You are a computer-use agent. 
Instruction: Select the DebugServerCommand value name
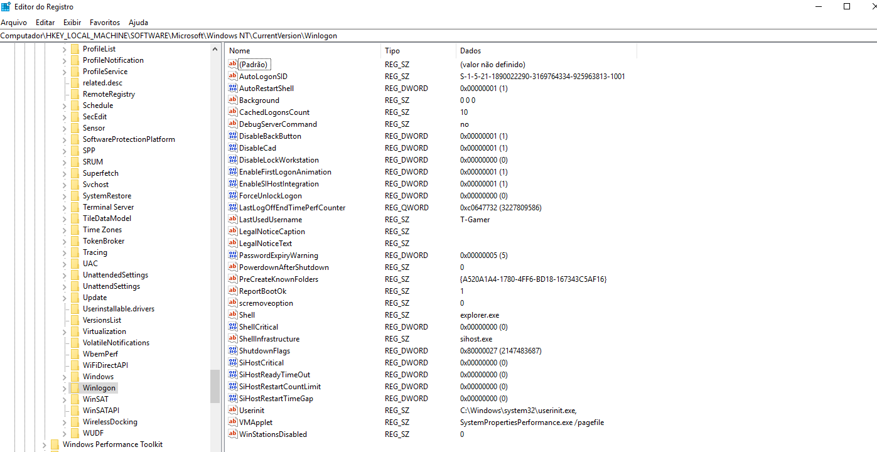tap(278, 124)
